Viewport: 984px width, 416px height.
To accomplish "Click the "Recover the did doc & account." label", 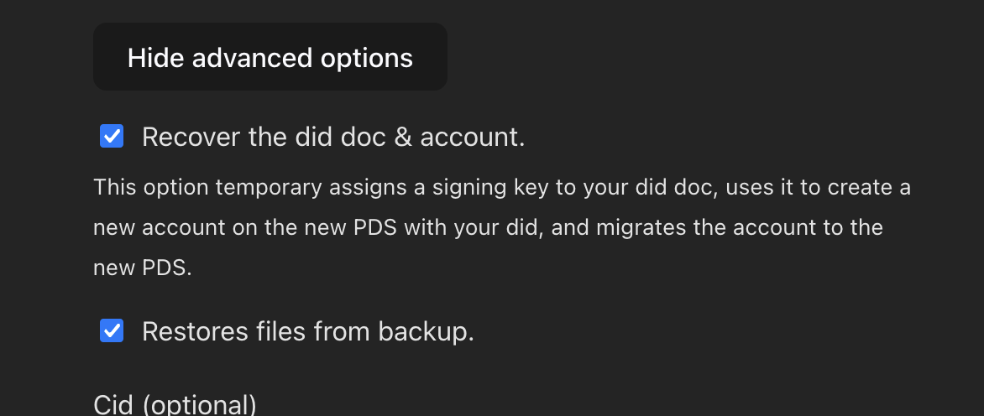I will tap(332, 137).
